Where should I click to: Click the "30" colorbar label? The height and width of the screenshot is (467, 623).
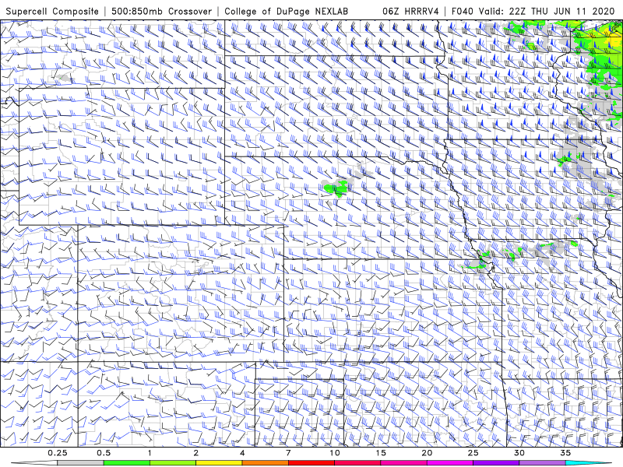coord(519,453)
